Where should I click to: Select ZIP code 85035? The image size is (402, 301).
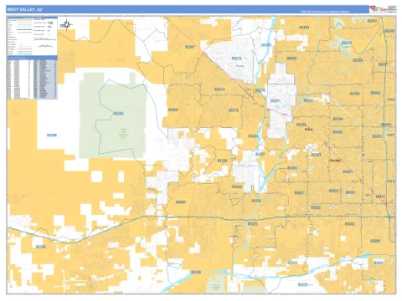[x=316, y=207]
